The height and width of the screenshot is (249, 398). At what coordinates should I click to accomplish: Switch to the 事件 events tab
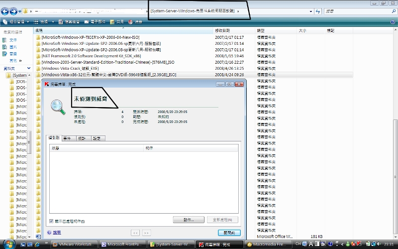pos(69,138)
